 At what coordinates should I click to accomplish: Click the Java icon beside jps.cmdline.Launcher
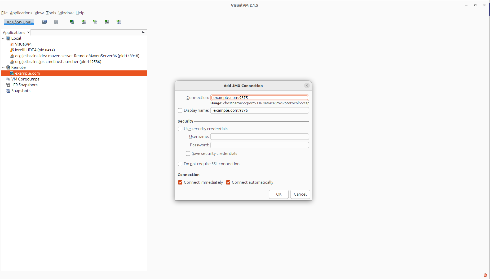[12, 62]
